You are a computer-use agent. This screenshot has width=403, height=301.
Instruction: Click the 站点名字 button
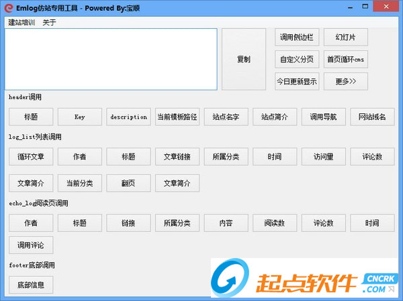[x=226, y=117]
